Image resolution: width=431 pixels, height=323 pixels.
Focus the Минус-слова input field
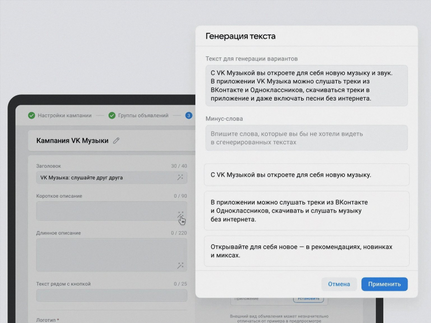point(306,138)
